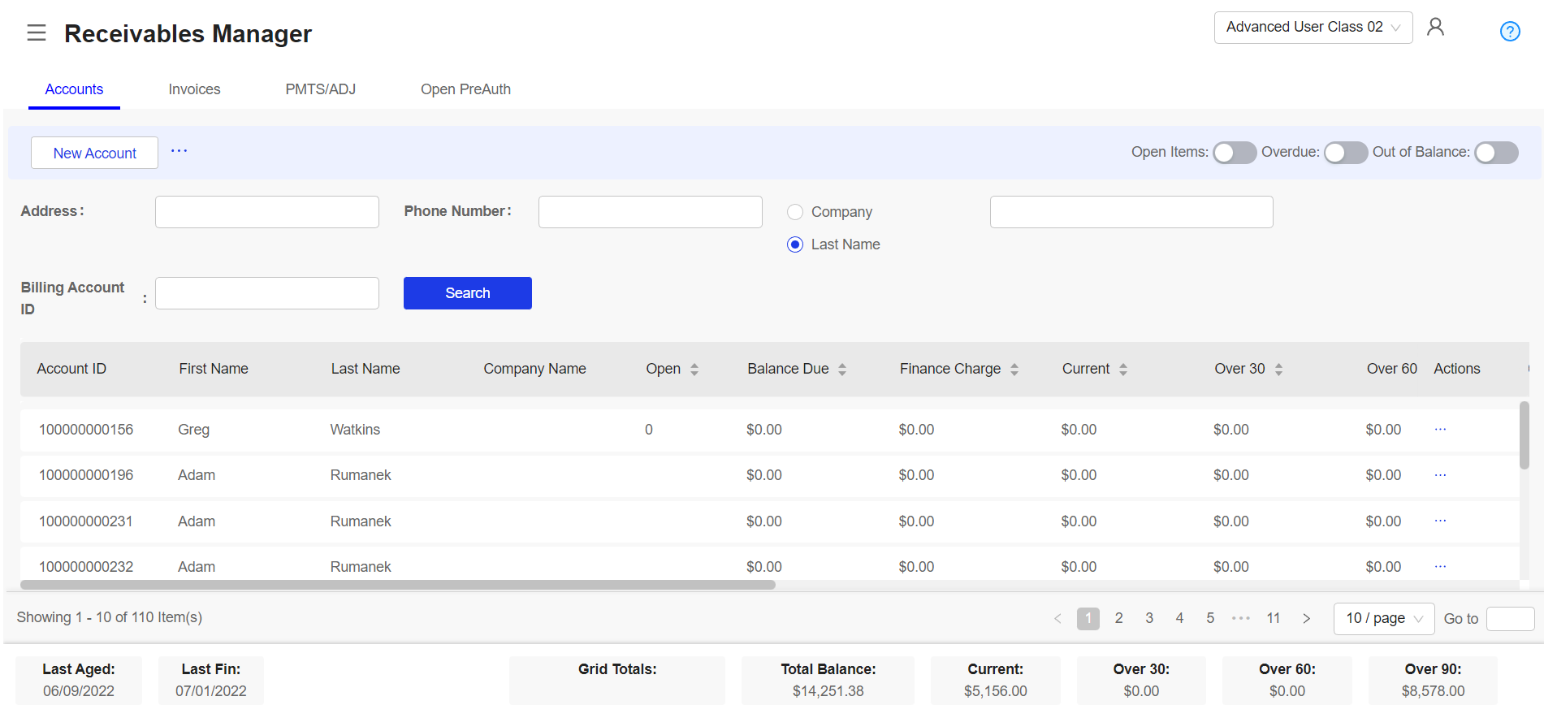
Task: Open the hamburger navigation menu
Action: click(x=37, y=33)
